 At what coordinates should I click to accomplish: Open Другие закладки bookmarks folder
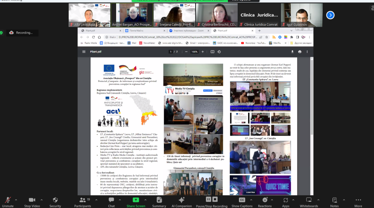(x=301, y=43)
